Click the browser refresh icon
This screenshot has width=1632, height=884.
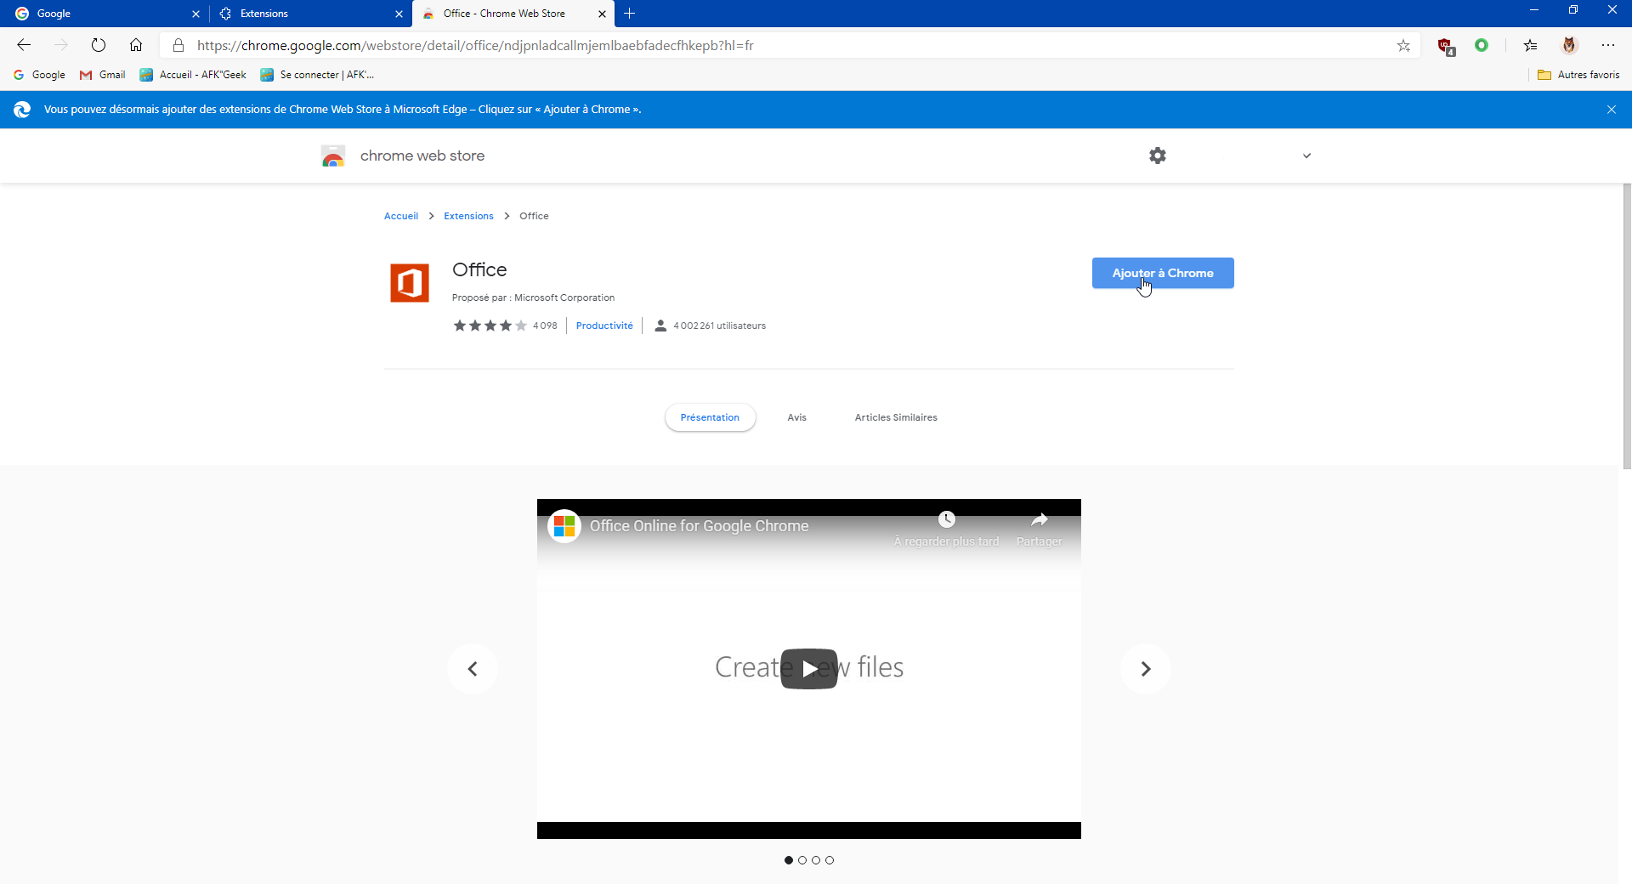pyautogui.click(x=99, y=45)
